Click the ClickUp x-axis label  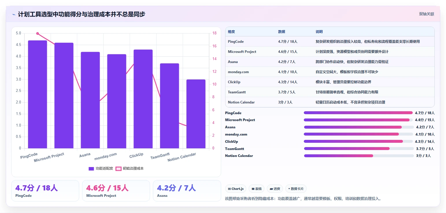136,155
